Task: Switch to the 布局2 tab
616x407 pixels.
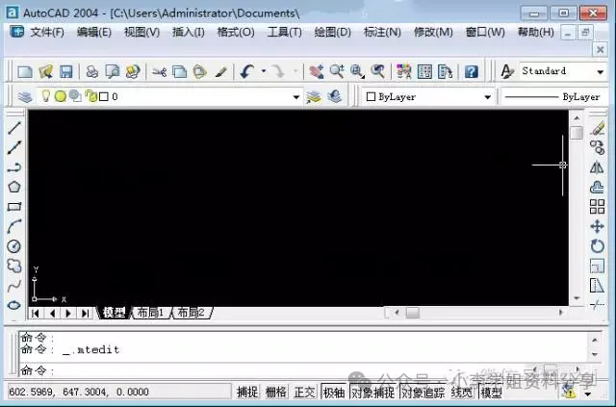Action: pos(192,313)
